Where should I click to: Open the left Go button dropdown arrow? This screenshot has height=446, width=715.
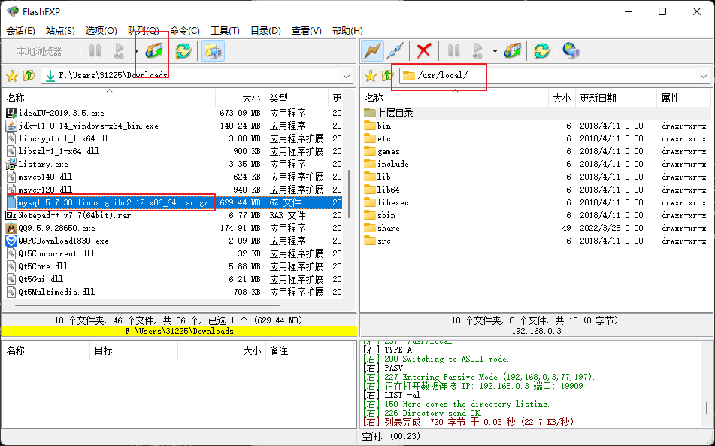tap(136, 51)
